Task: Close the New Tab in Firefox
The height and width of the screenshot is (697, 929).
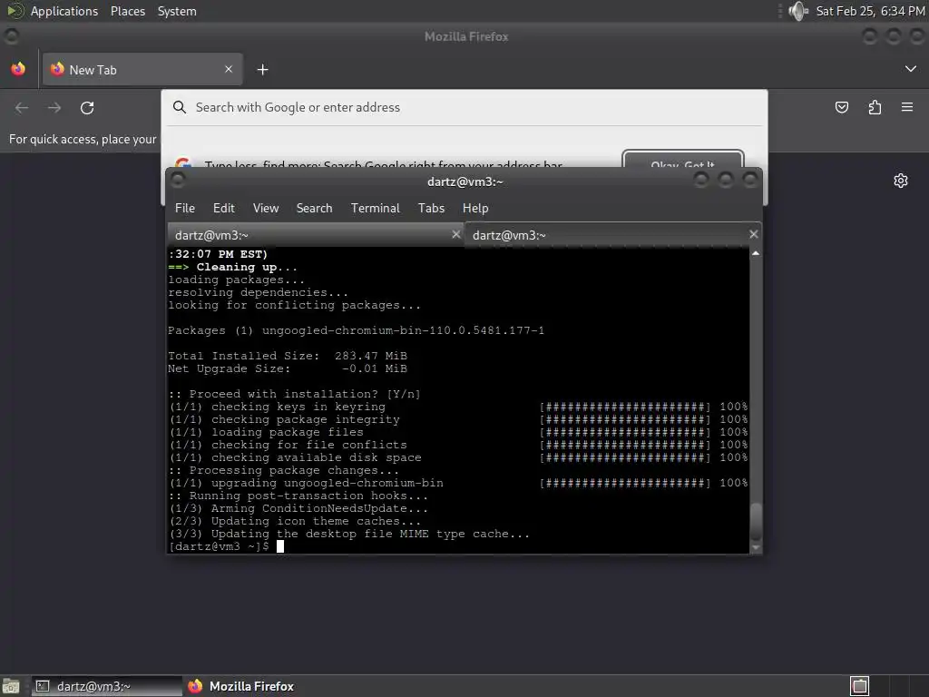Action: (229, 69)
